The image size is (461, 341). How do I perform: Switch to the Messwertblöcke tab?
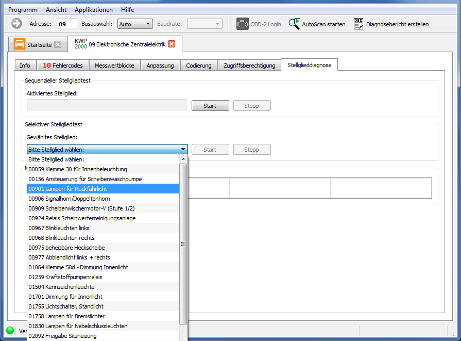pyautogui.click(x=114, y=66)
